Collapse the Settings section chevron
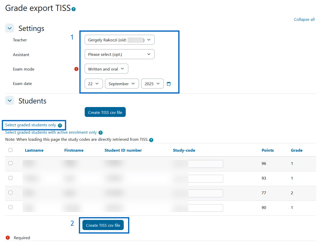Screen dimensions: 322x245 click(10, 28)
